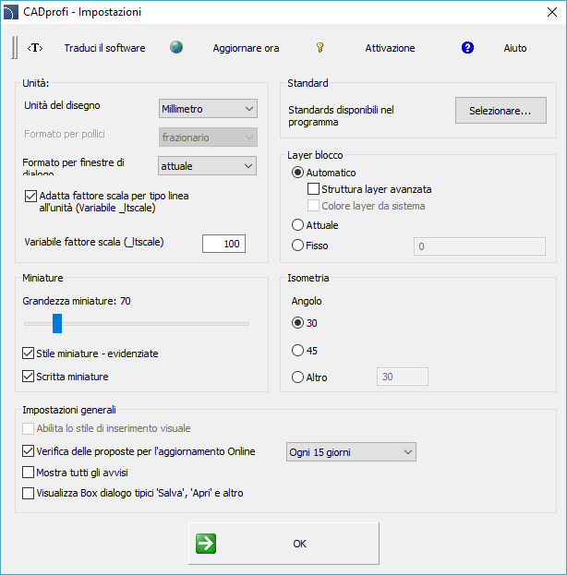Screen dimensions: 567x575
Task: Open Traduci il software
Action: 104,48
